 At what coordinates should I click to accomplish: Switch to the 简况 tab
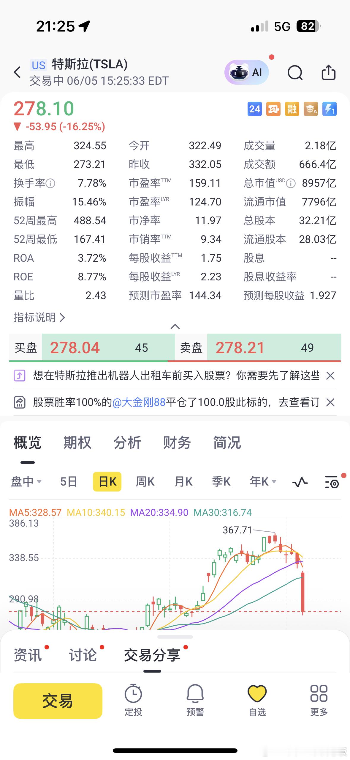click(227, 443)
